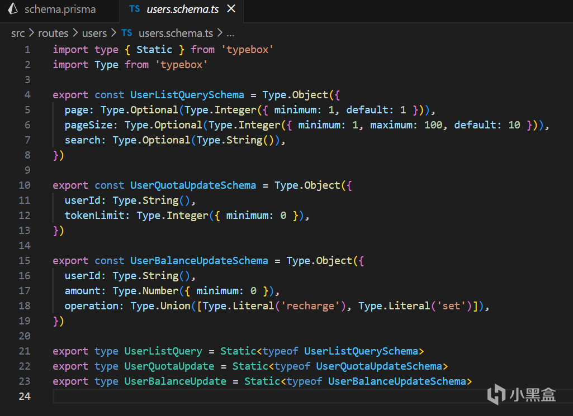
Task: Click the 'search' property on line 7
Action: point(83,140)
